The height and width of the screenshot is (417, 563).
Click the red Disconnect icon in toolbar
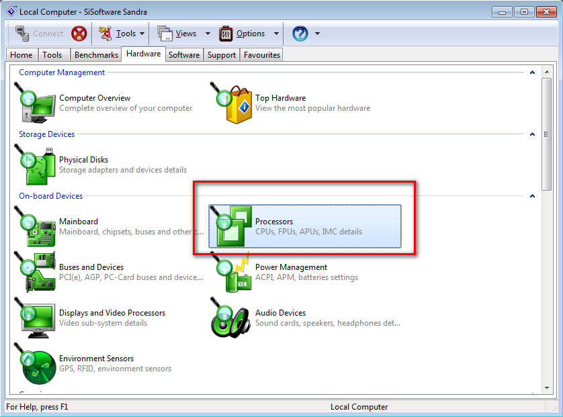79,34
